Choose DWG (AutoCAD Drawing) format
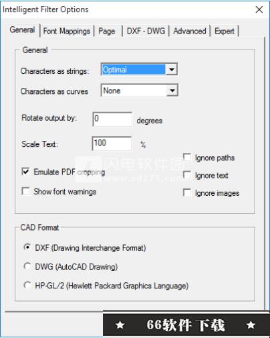Viewport: 270px width, 338px height. click(27, 266)
